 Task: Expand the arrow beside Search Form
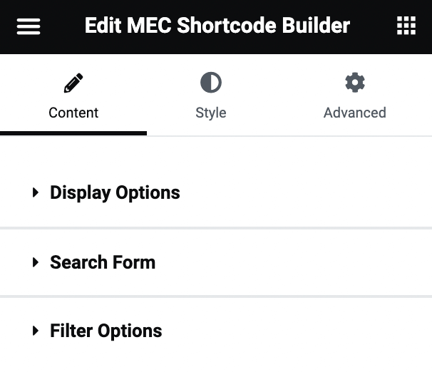(36, 262)
